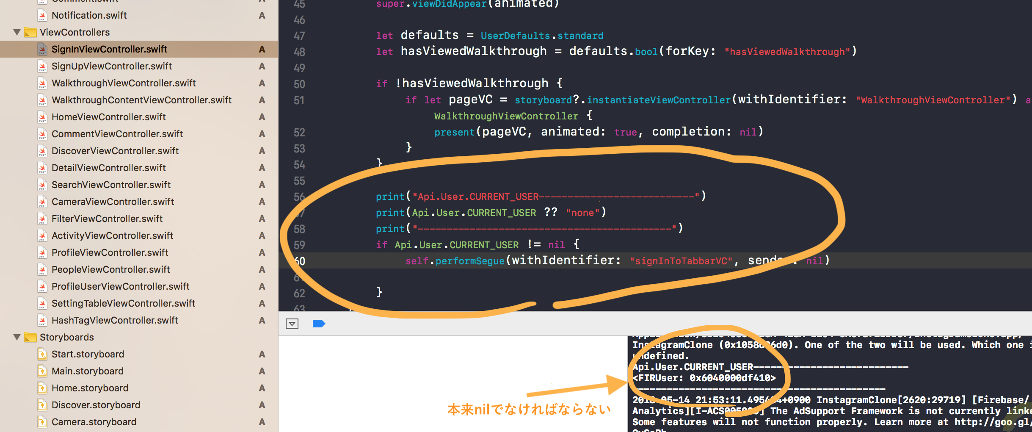Click the Swift icon beside SignInViewController.swift

tap(42, 49)
